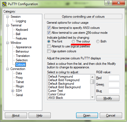Collapse the Session tree node
This screenshot has width=127, height=122.
pyautogui.click(x=7, y=17)
